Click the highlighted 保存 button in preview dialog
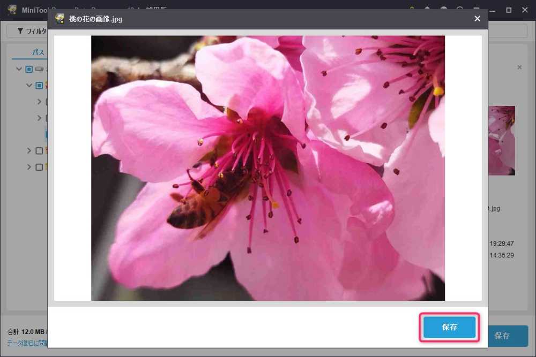Image resolution: width=536 pixels, height=357 pixels. pos(449,327)
